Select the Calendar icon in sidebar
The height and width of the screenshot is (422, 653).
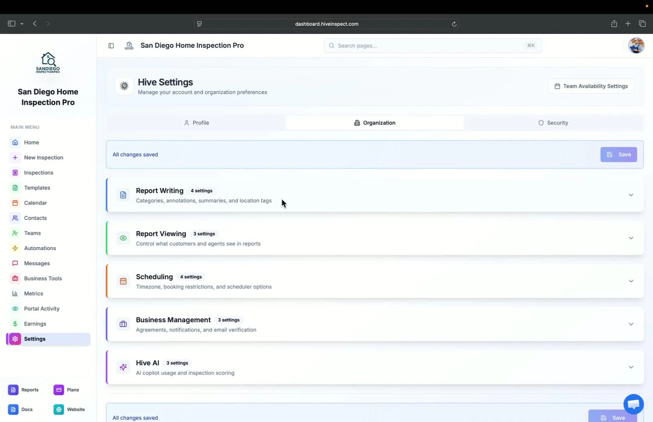pyautogui.click(x=15, y=203)
